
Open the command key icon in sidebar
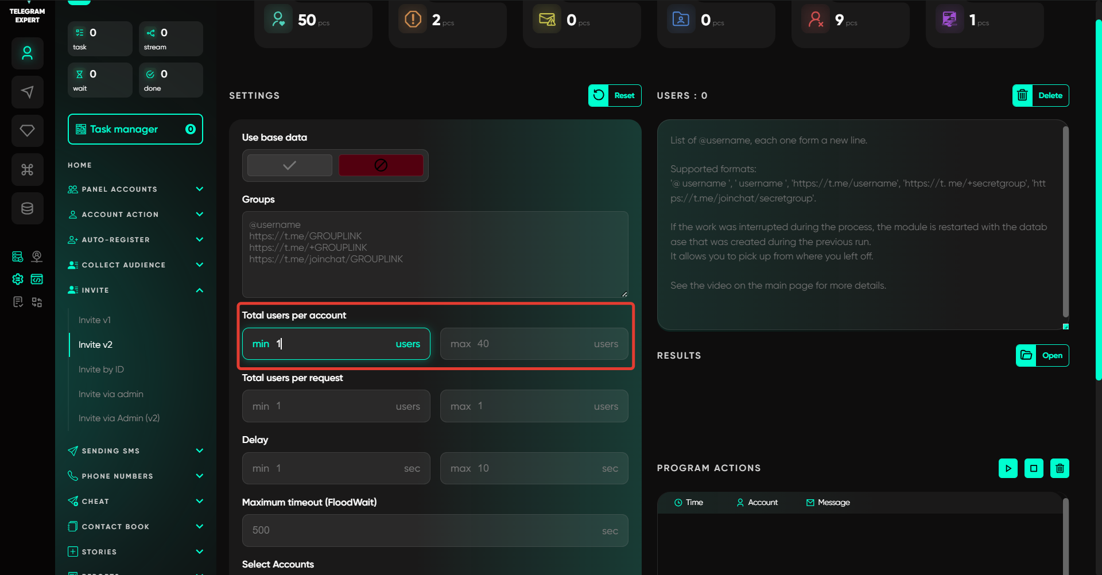27,169
